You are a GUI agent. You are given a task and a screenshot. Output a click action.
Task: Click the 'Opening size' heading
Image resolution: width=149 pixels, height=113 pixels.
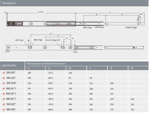pyautogui.click(x=9, y=3)
